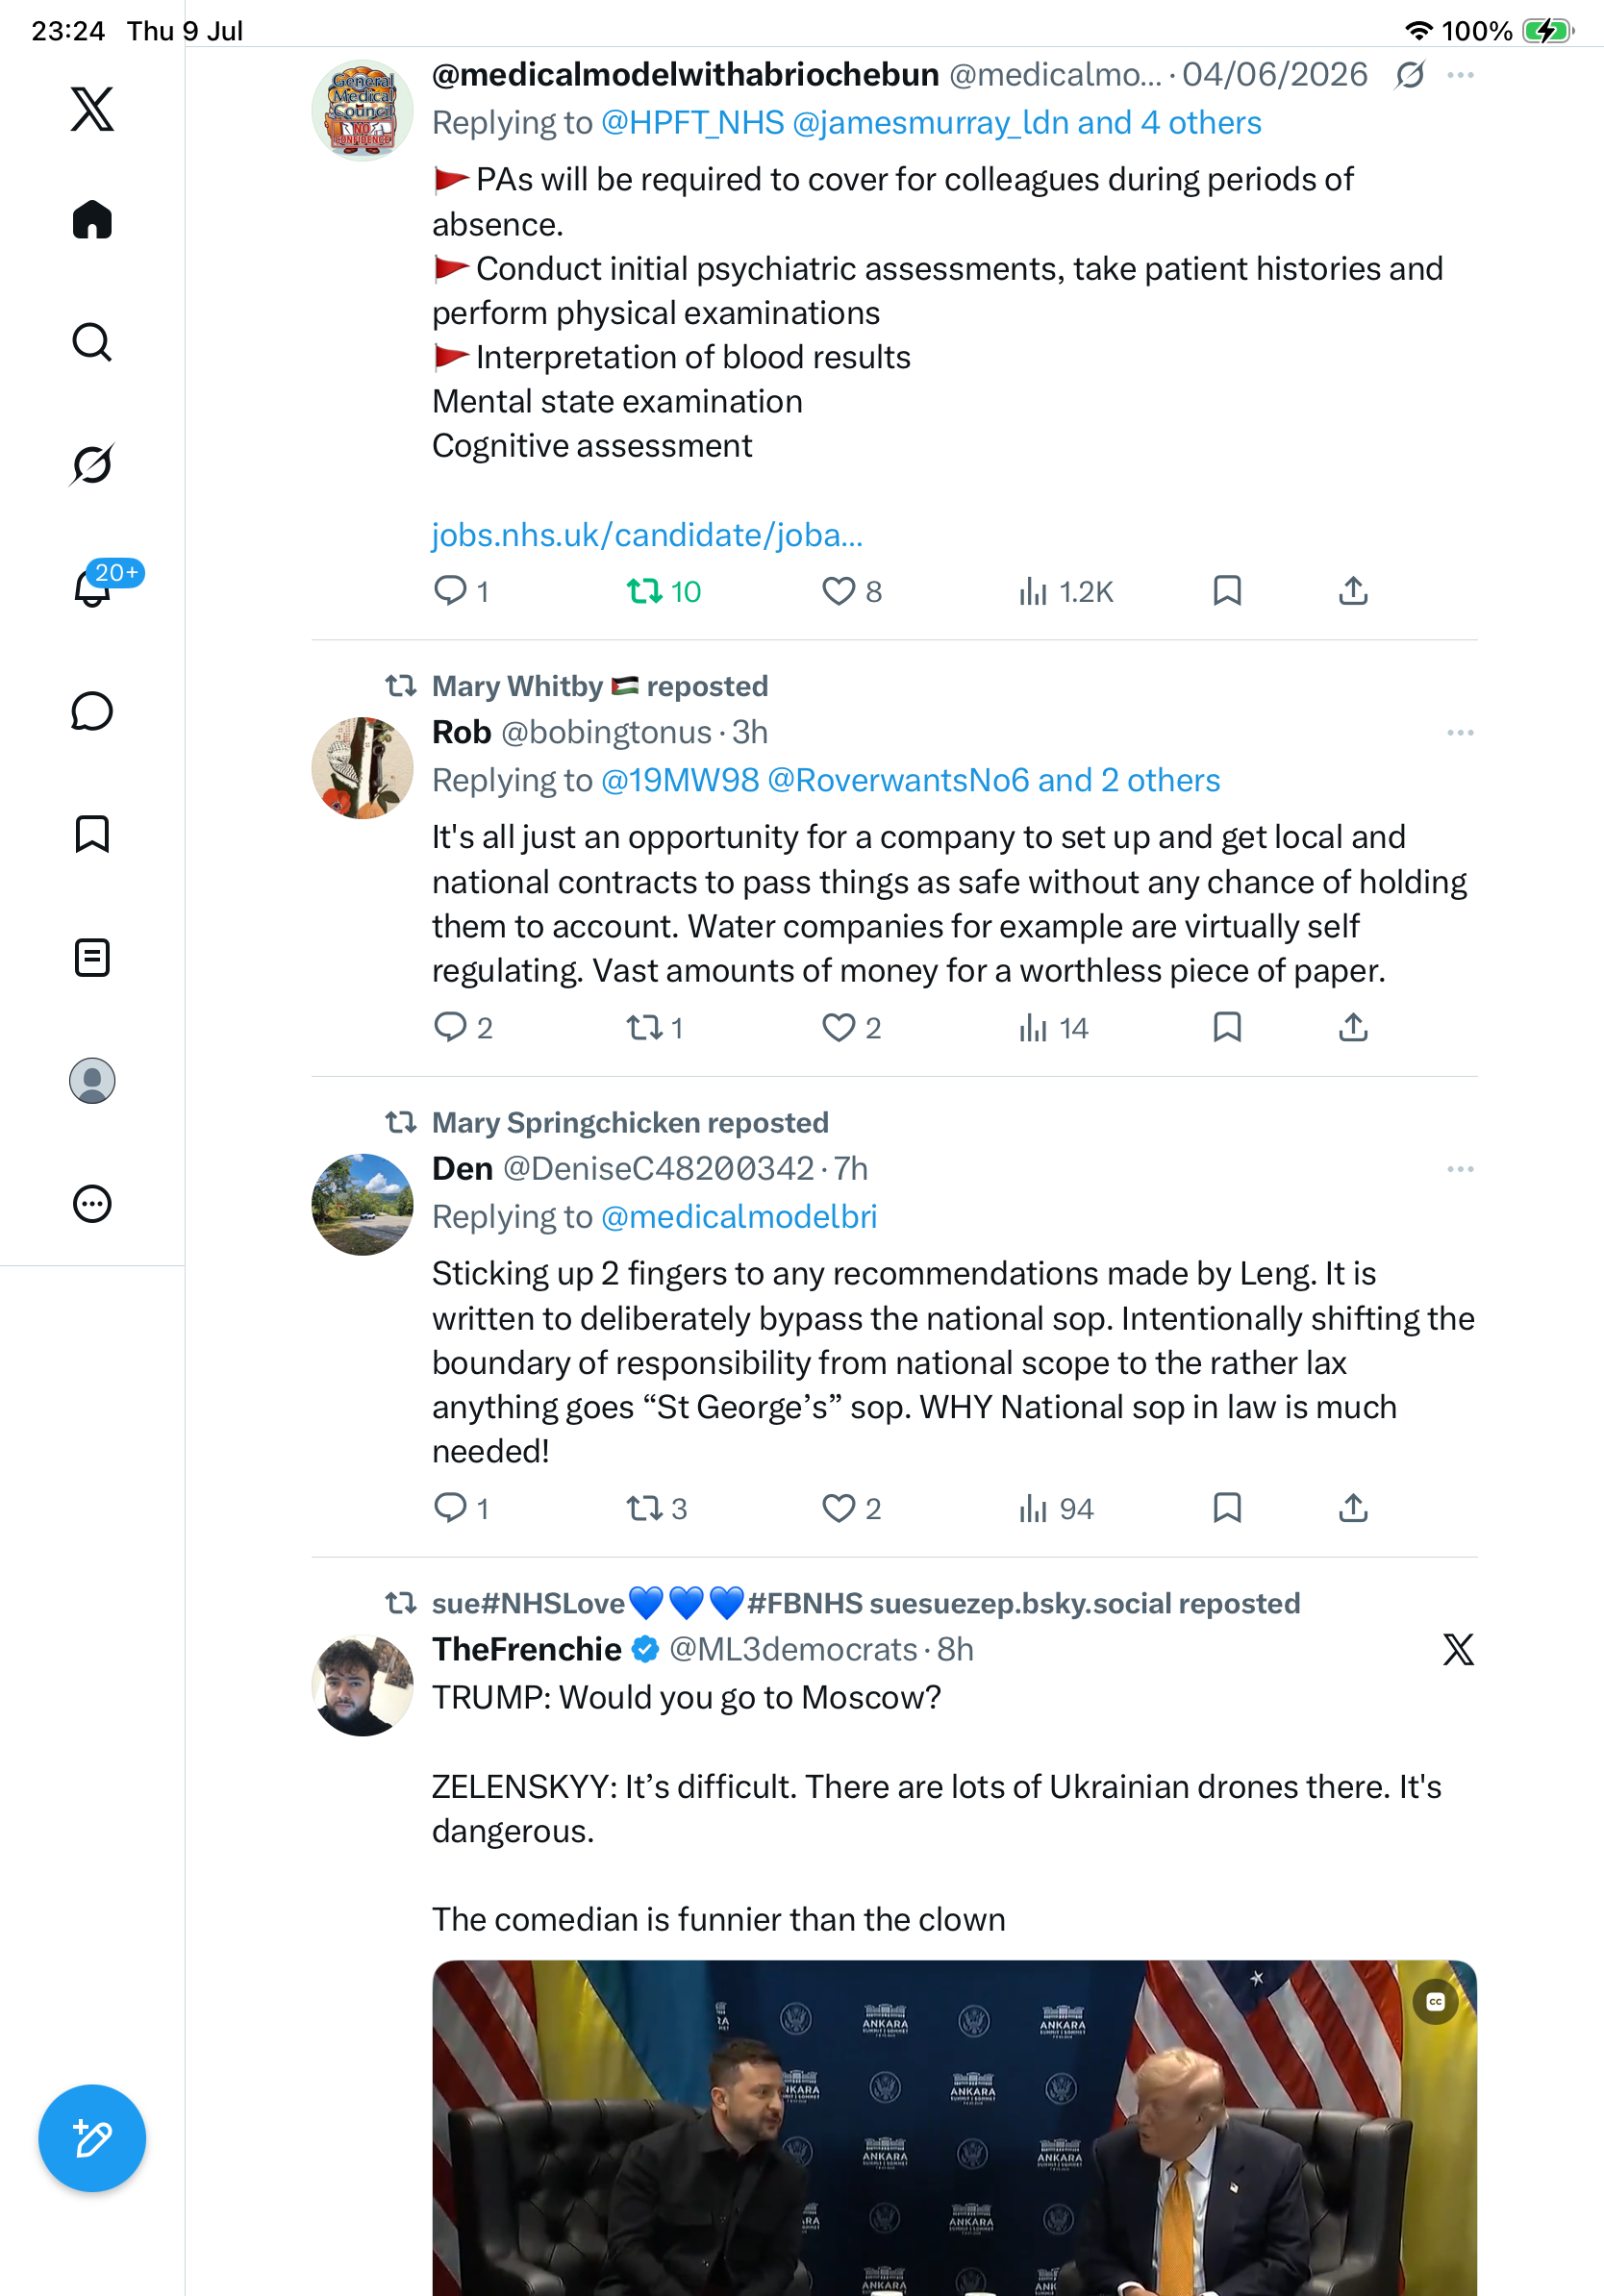Image resolution: width=1604 pixels, height=2296 pixels.
Task: Open the profile tab in sidebar
Action: [x=92, y=1081]
